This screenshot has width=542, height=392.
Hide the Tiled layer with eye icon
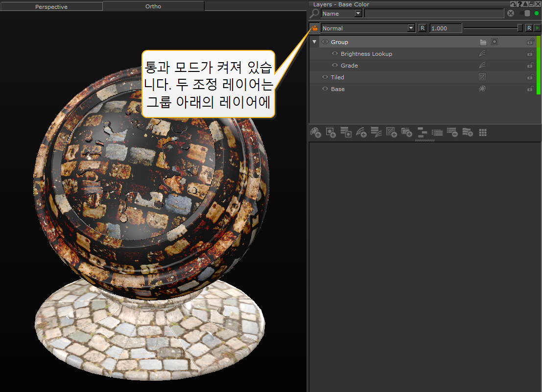click(x=325, y=77)
